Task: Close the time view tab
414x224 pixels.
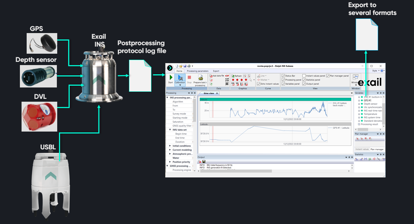Action: point(217,93)
